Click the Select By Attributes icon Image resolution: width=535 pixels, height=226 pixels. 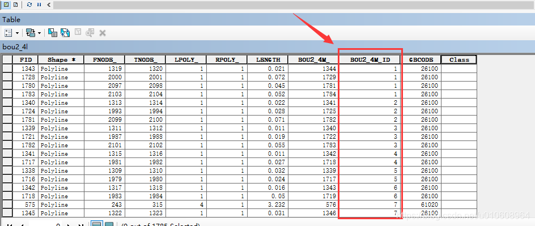click(x=53, y=33)
